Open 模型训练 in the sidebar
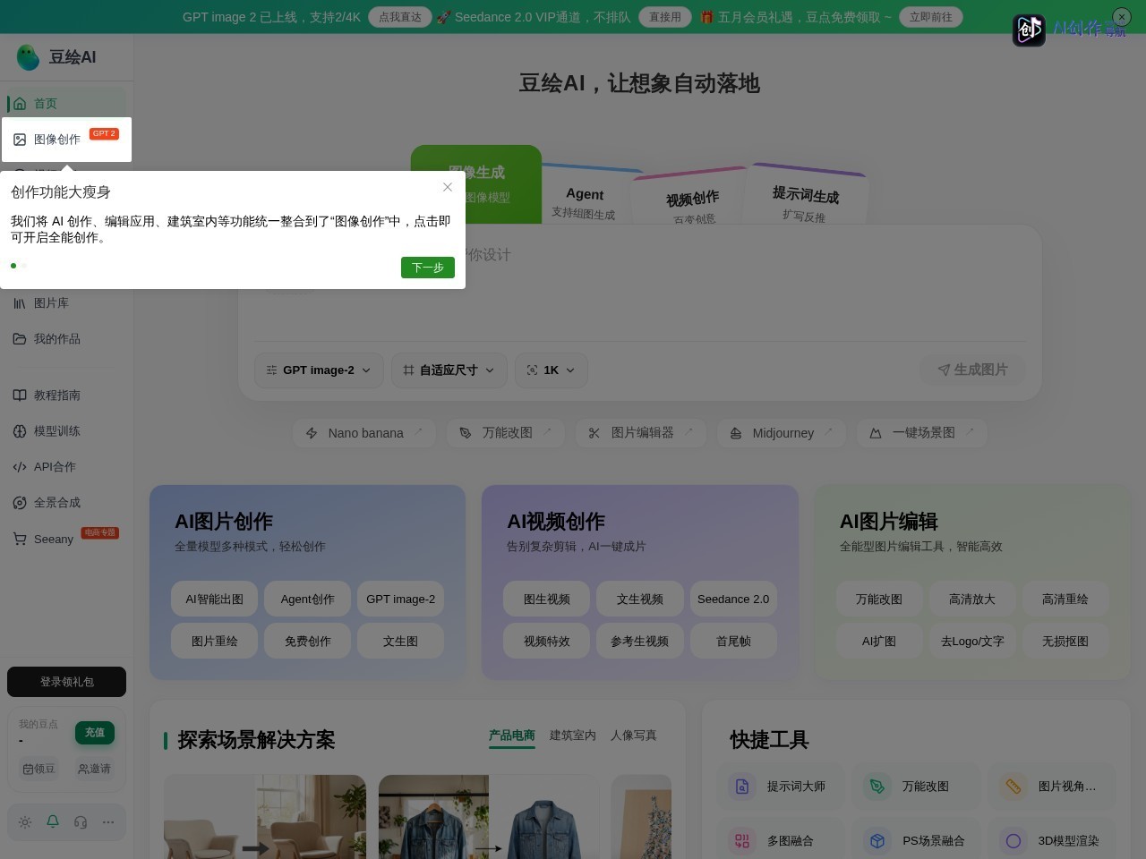The image size is (1146, 859). pos(66,431)
